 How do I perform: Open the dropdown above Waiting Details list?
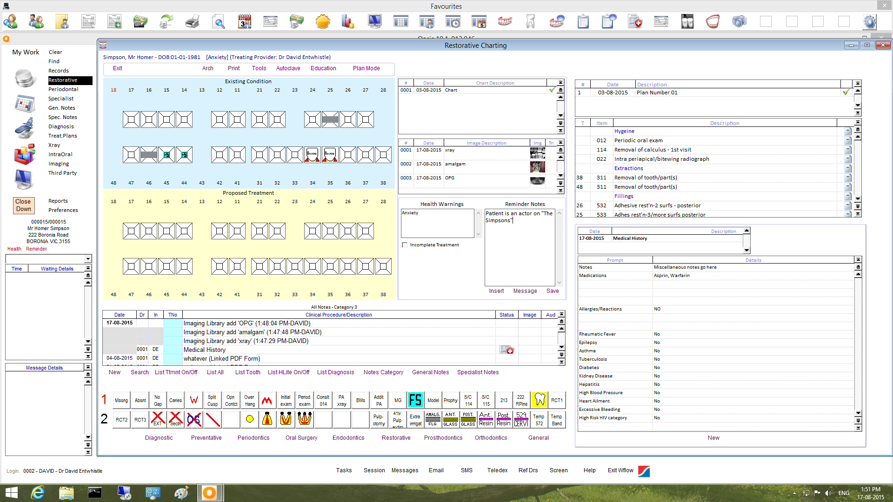[88, 259]
